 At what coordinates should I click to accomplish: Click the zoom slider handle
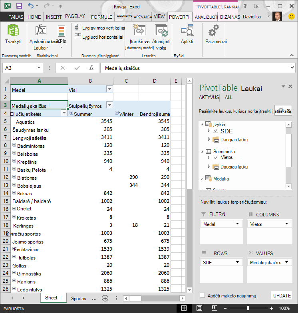(x=248, y=308)
